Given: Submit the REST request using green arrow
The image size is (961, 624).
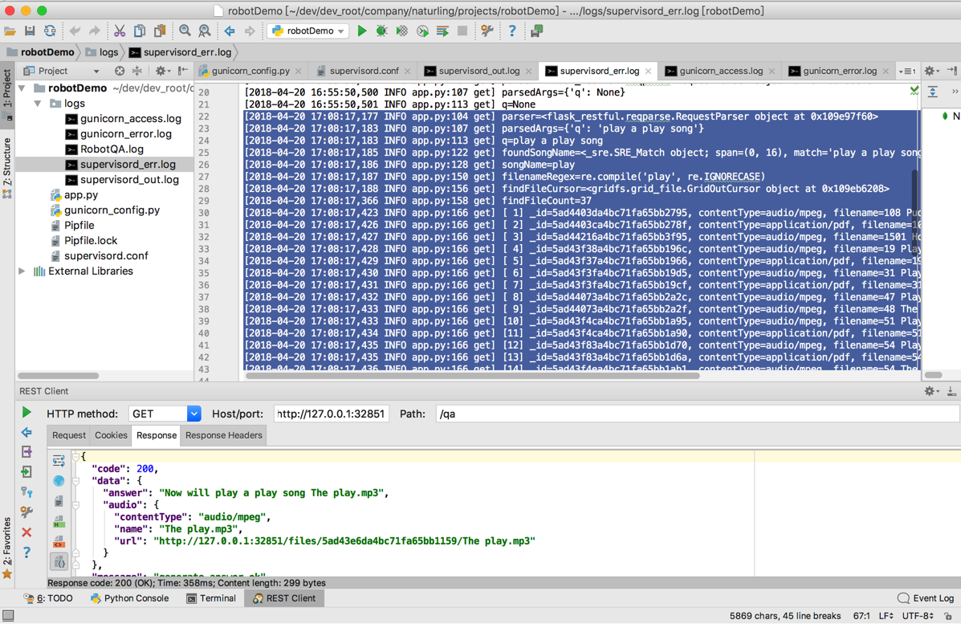Looking at the screenshot, I should coord(26,413).
